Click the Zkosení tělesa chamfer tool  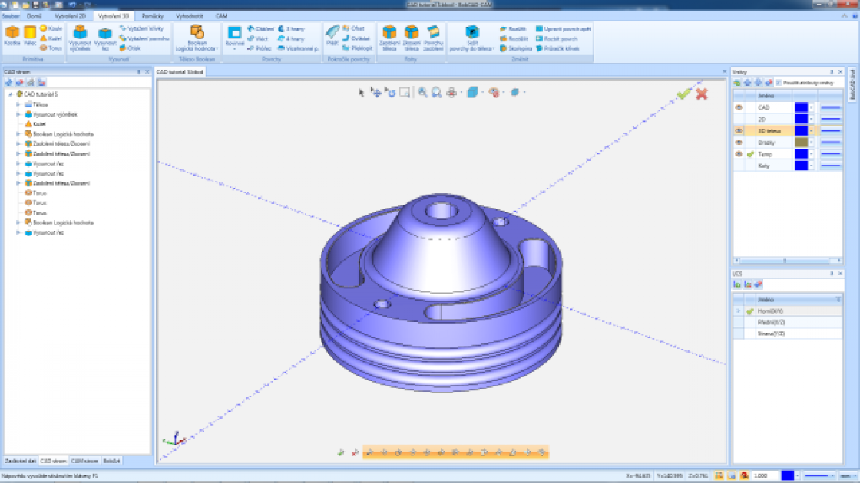pos(412,38)
